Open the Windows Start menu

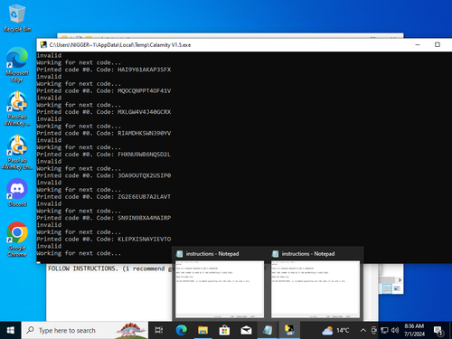[x=10, y=330]
